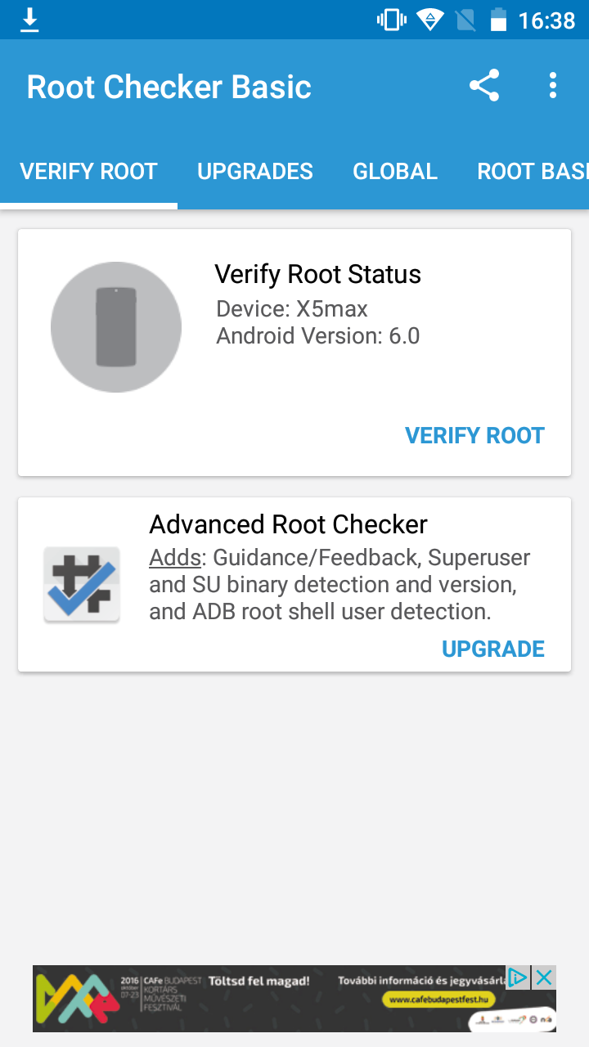
Task: Tap the AdChoices triangle icon
Action: click(518, 977)
